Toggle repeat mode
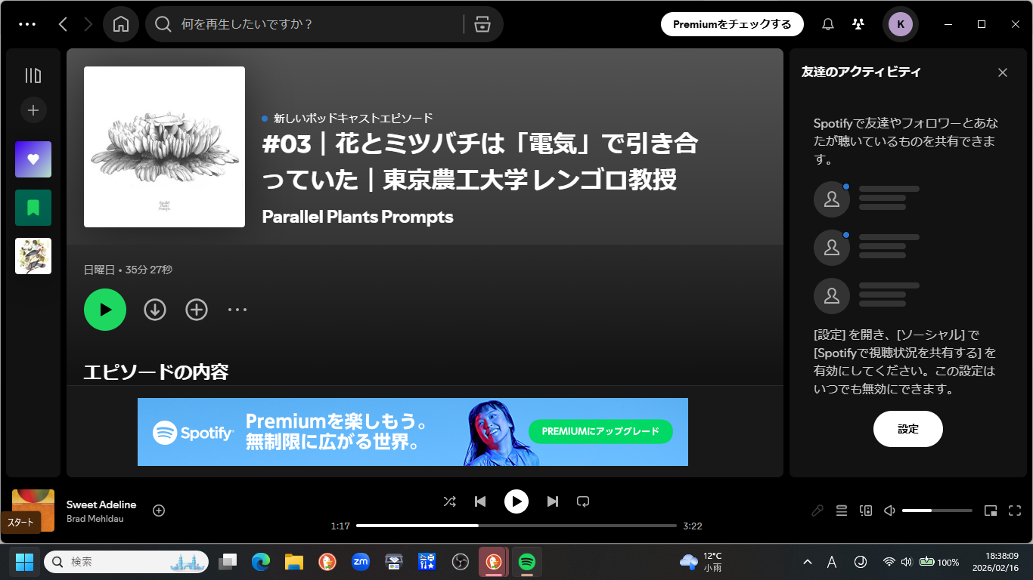 coord(583,501)
